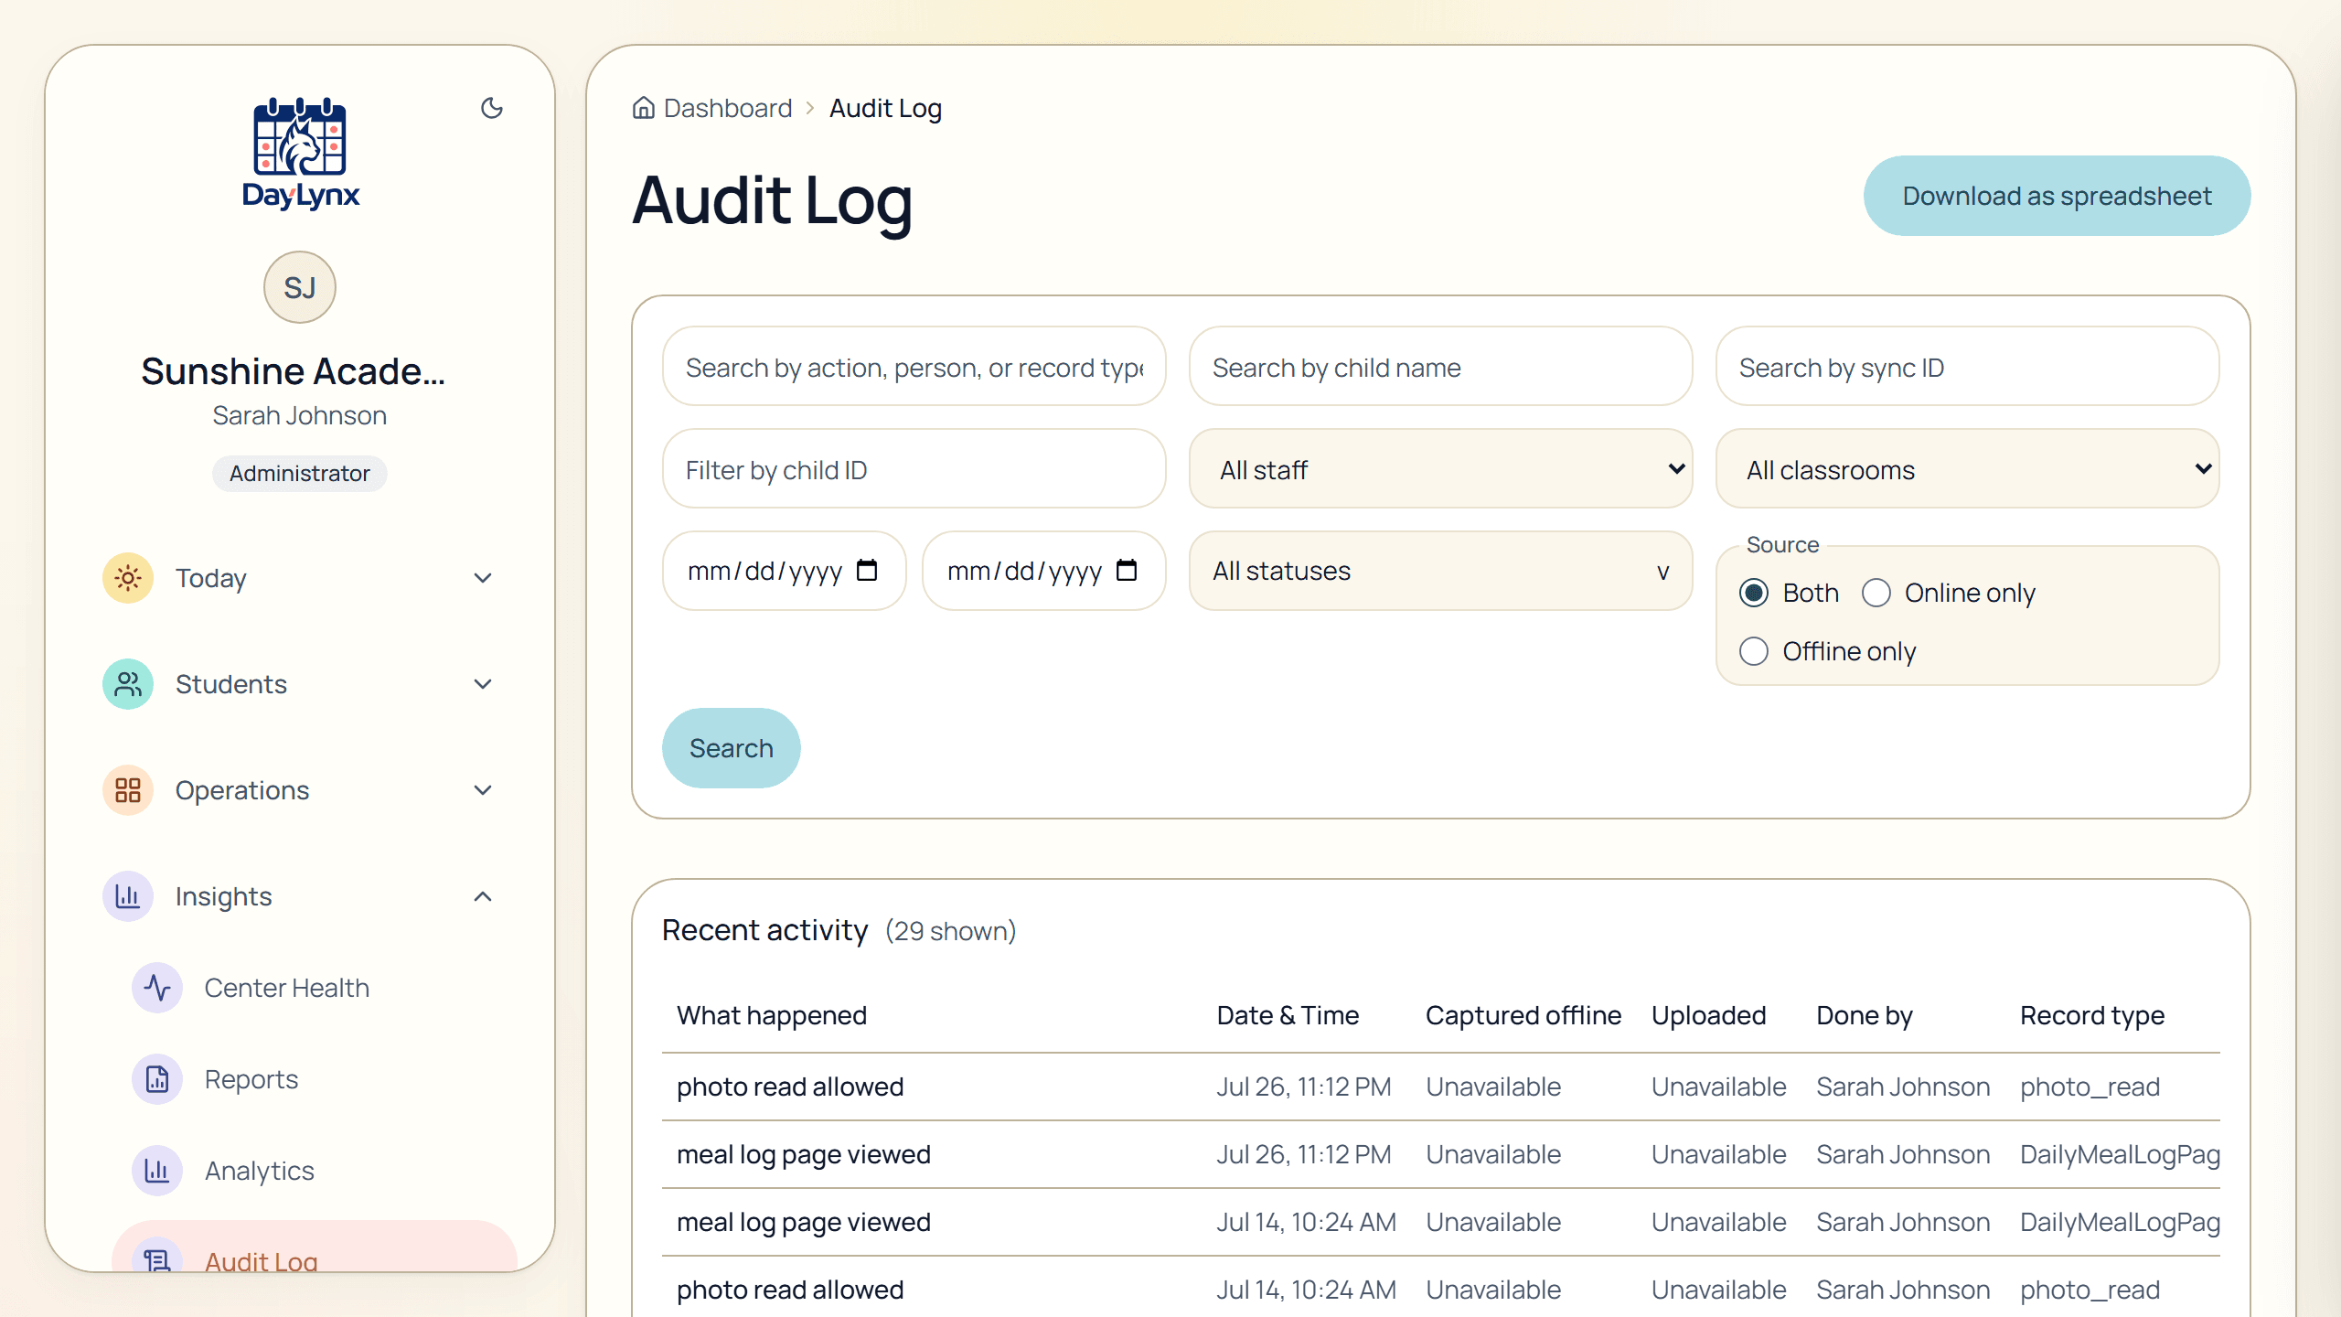2341x1317 pixels.
Task: Focus the Filter by child ID field
Action: tap(914, 468)
